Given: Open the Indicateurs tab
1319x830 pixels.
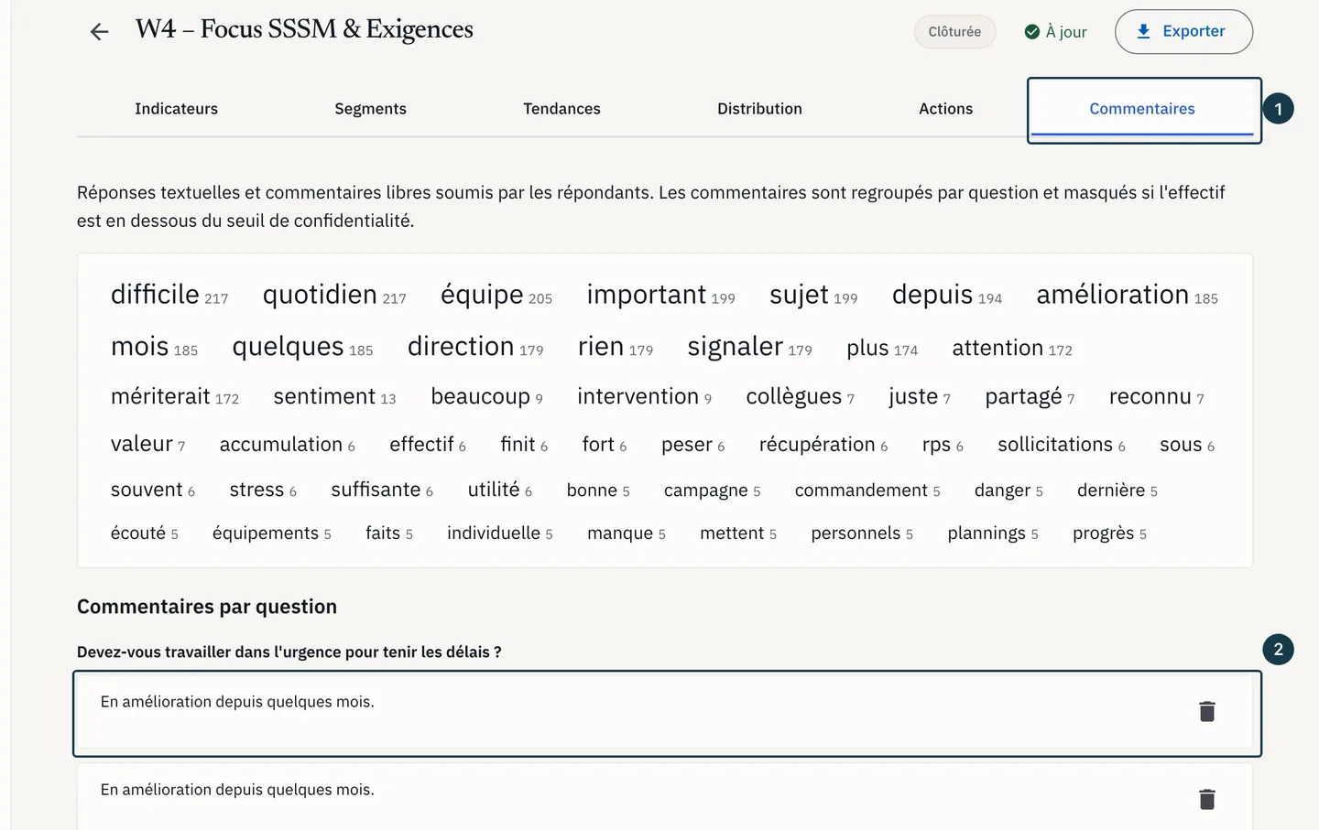Looking at the screenshot, I should [176, 109].
